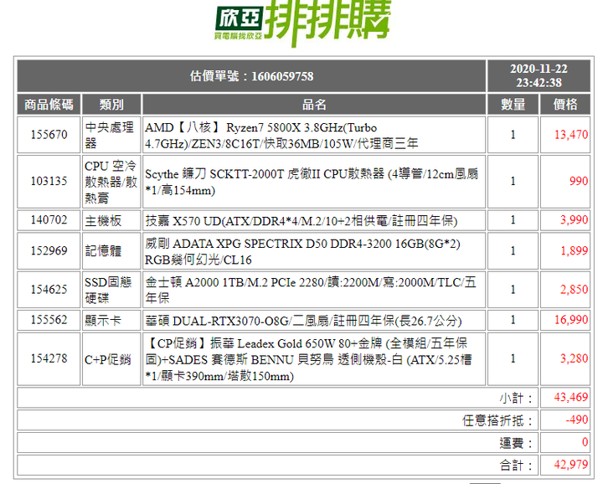Click the 合計： label
603x484 pixels.
pyautogui.click(x=516, y=466)
